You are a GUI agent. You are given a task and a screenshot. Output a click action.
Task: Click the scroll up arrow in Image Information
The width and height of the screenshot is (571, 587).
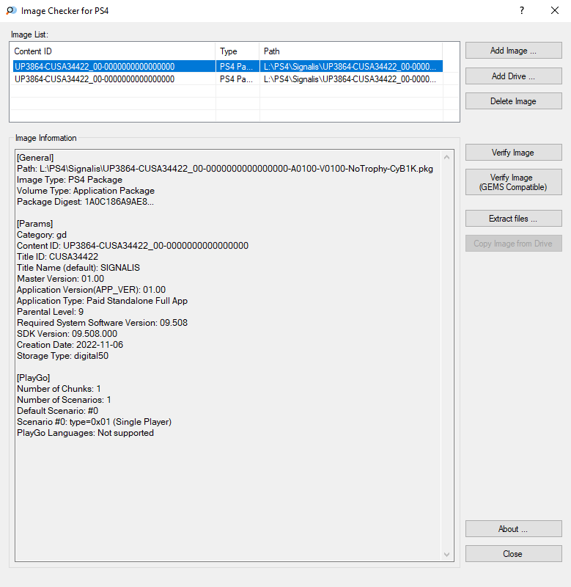pos(447,157)
